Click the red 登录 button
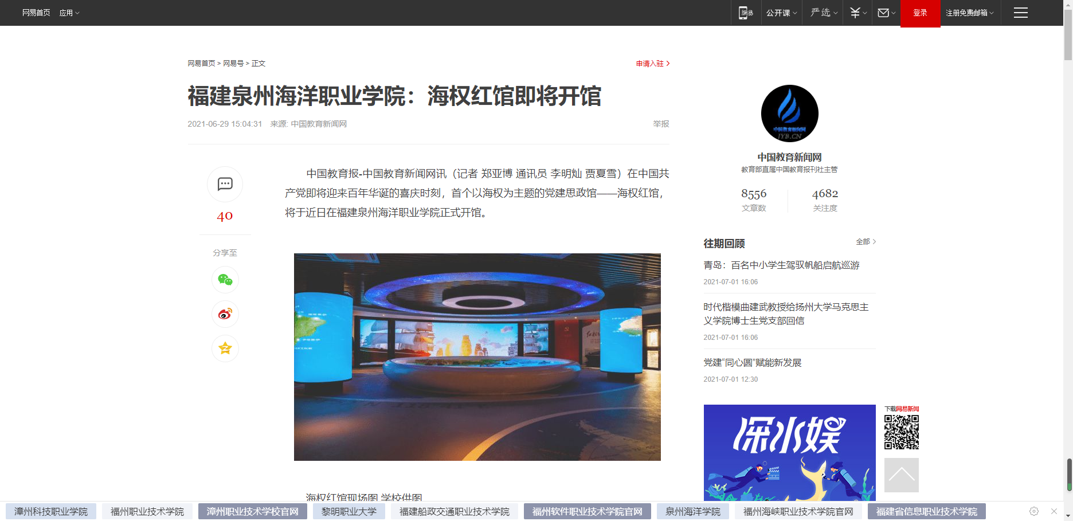This screenshot has height=521, width=1073. click(x=920, y=13)
